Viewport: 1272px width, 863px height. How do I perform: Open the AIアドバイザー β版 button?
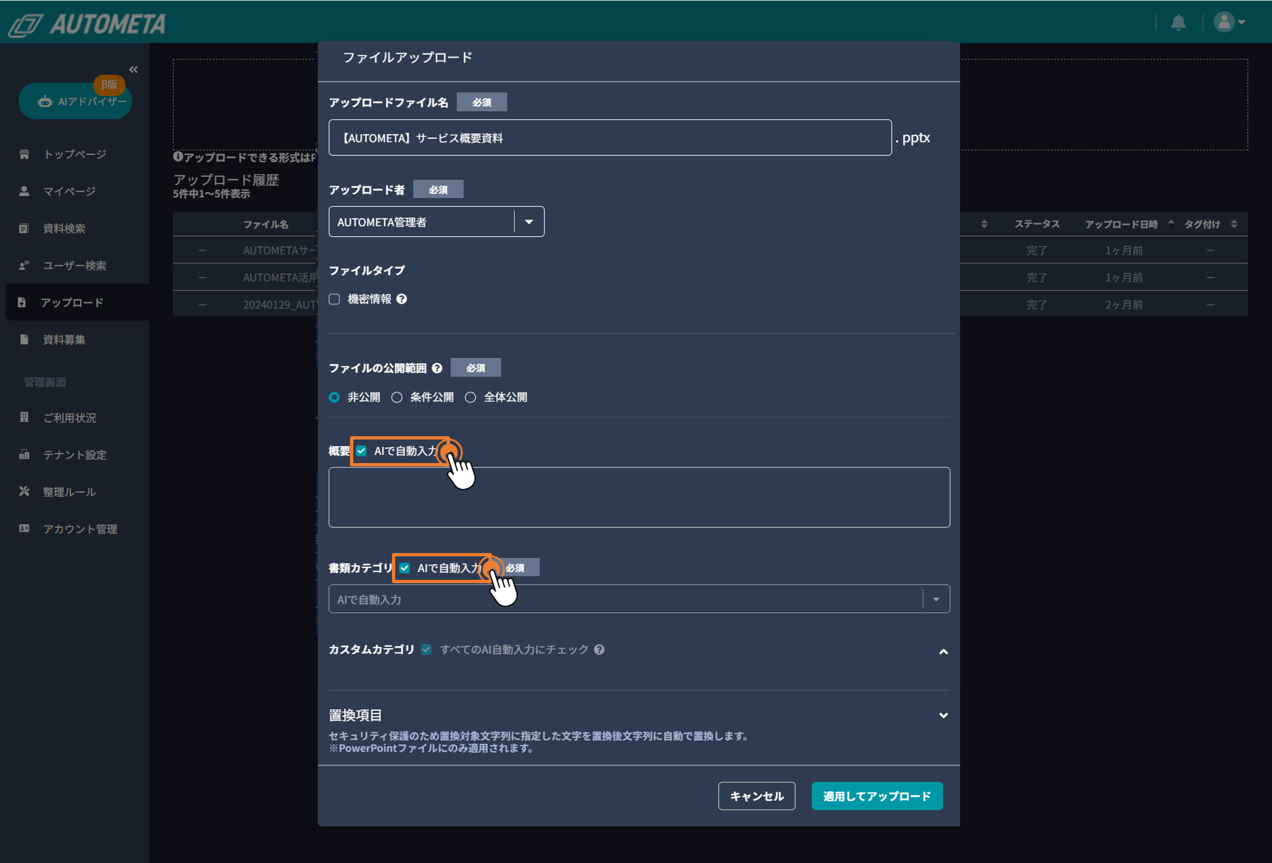(x=75, y=101)
